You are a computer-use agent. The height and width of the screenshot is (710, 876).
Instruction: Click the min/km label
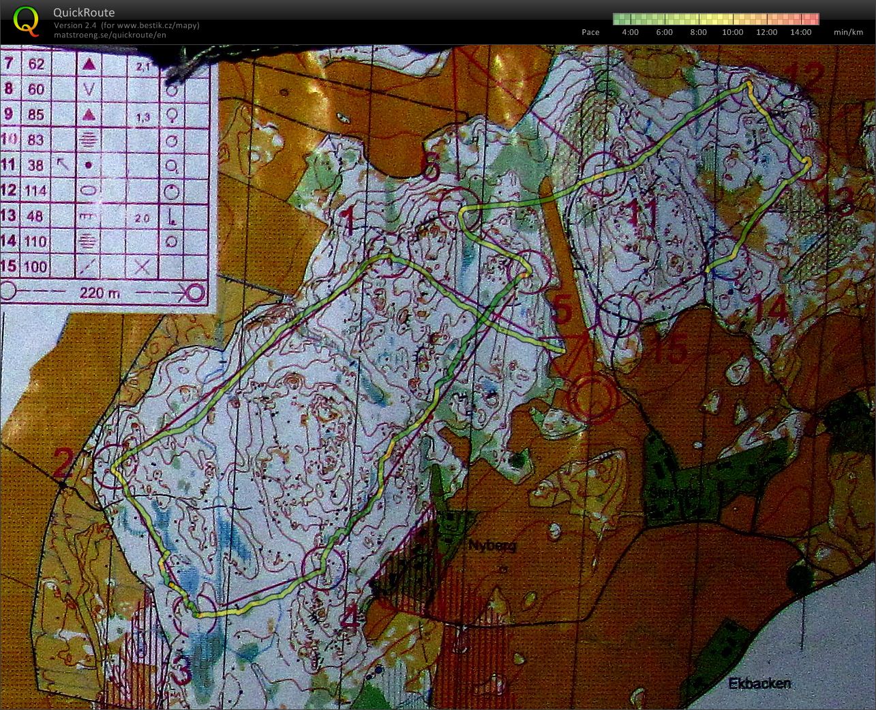(847, 32)
